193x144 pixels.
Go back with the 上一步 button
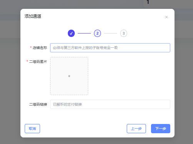pyautogui.click(x=136, y=129)
